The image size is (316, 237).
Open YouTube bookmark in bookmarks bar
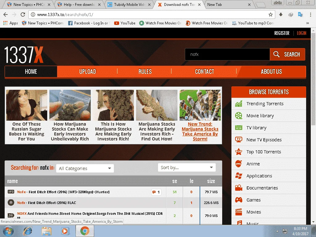click(125, 23)
